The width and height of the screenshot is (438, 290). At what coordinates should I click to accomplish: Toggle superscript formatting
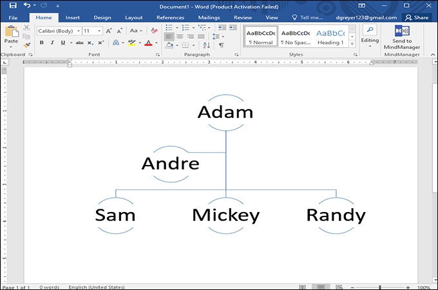click(x=101, y=43)
